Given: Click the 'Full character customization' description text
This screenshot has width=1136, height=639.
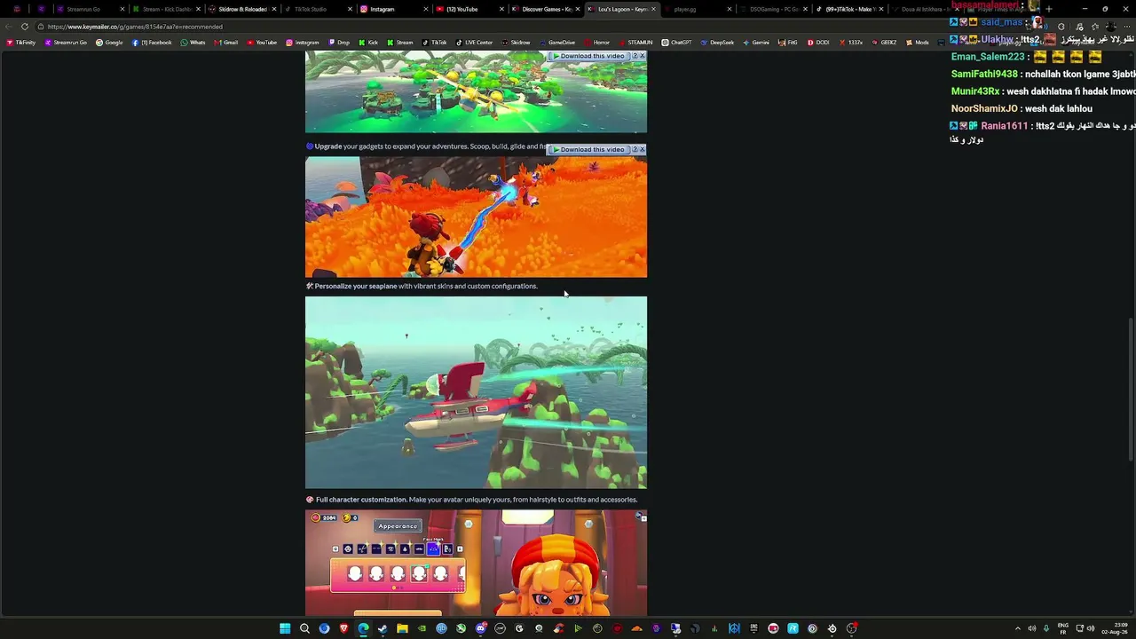Looking at the screenshot, I should click(471, 500).
